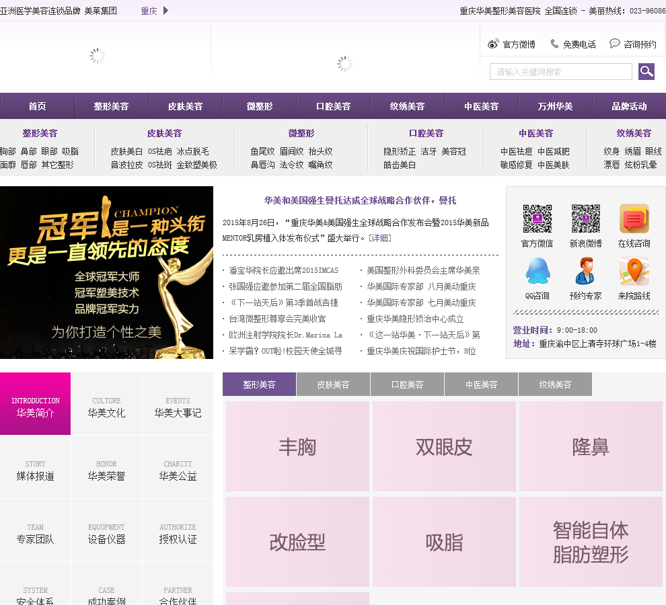This screenshot has height=605, width=666.
Task: Open 品牌活动 in the purple navigation bar
Action: click(628, 106)
